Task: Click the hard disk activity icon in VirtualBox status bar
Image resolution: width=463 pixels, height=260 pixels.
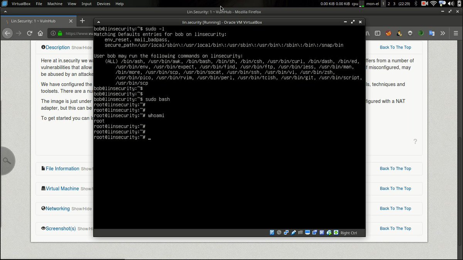Action: coord(272,233)
